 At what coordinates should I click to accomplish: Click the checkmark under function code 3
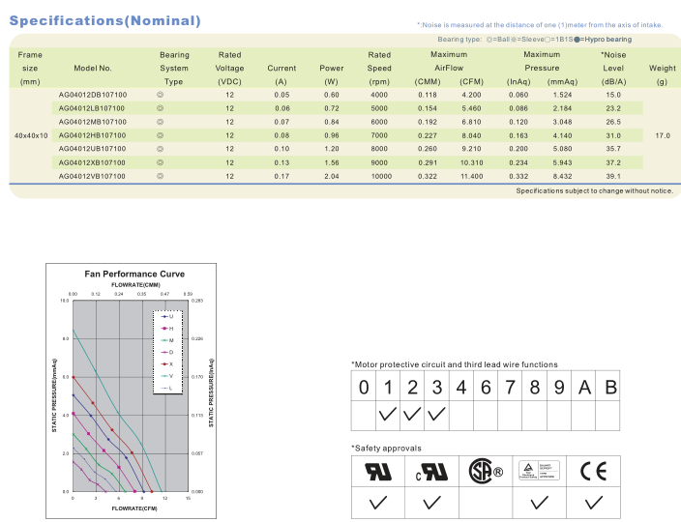pyautogui.click(x=436, y=414)
